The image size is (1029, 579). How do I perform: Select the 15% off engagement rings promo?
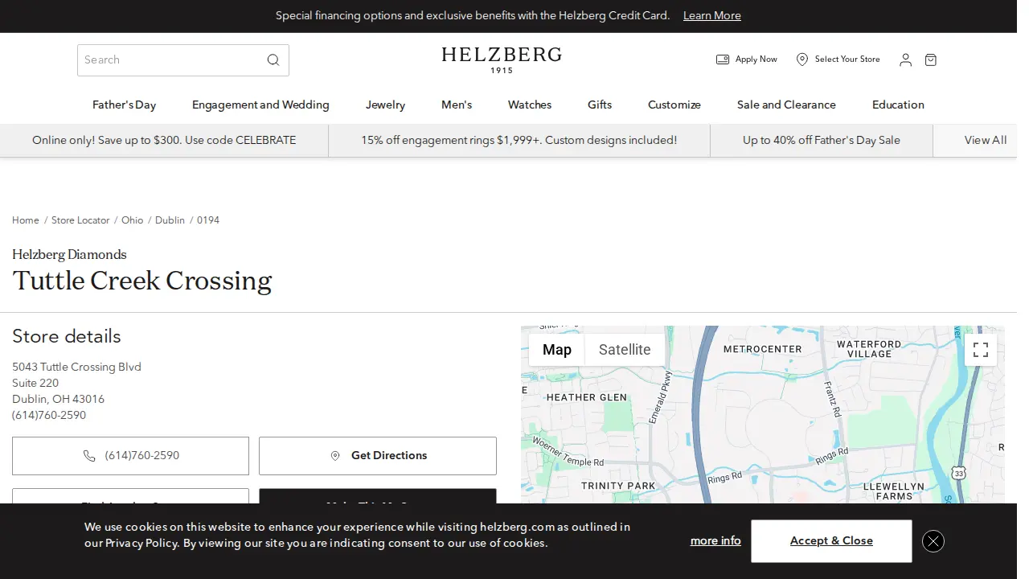(519, 140)
